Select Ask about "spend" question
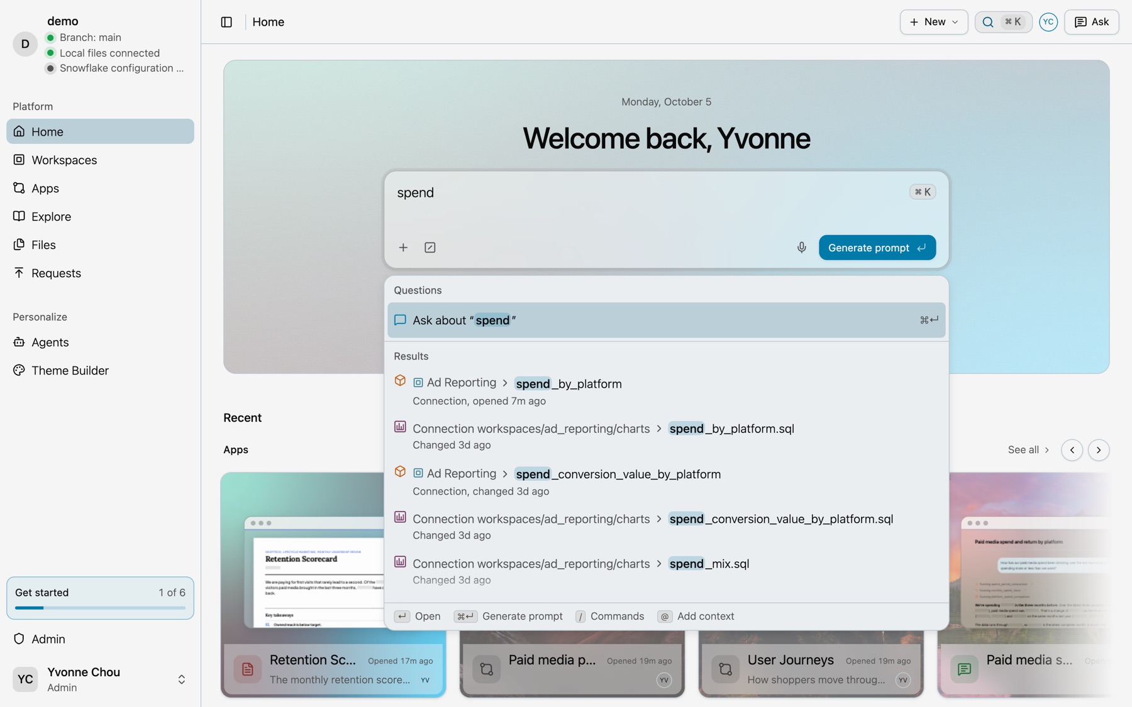Screen dimensions: 1132x707 (666, 320)
